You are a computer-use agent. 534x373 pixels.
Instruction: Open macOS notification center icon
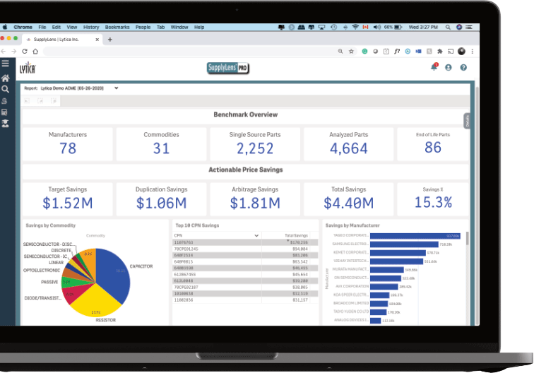click(x=469, y=27)
